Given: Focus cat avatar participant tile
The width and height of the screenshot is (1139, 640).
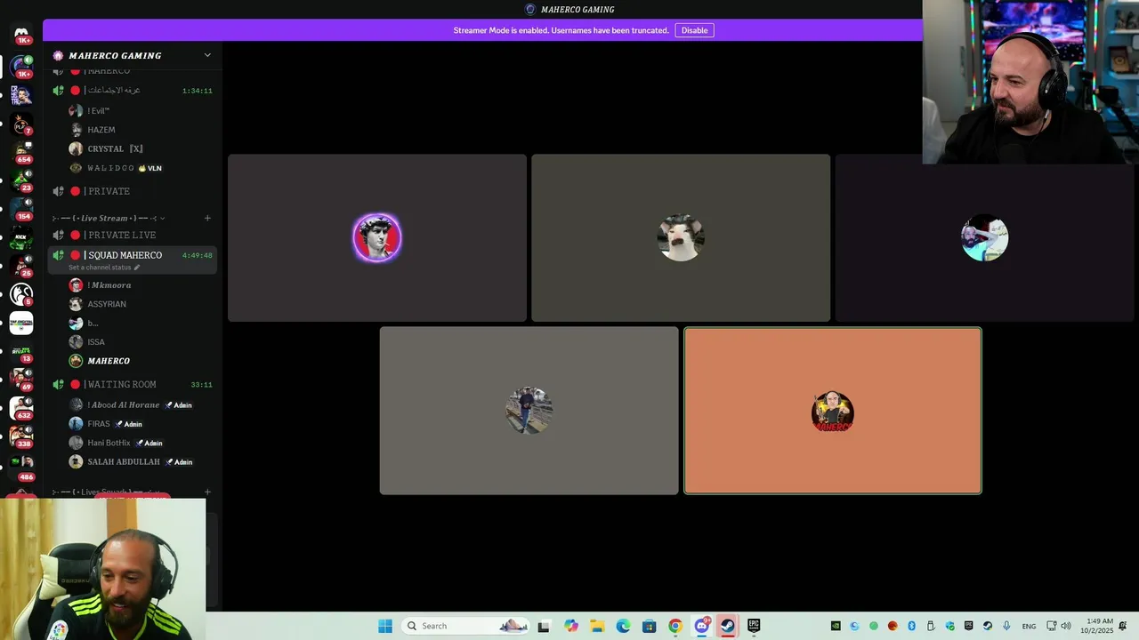Looking at the screenshot, I should coord(681,238).
